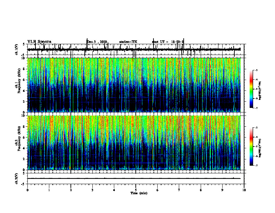Click the "6" tick on the Time axis

[x=158, y=190]
